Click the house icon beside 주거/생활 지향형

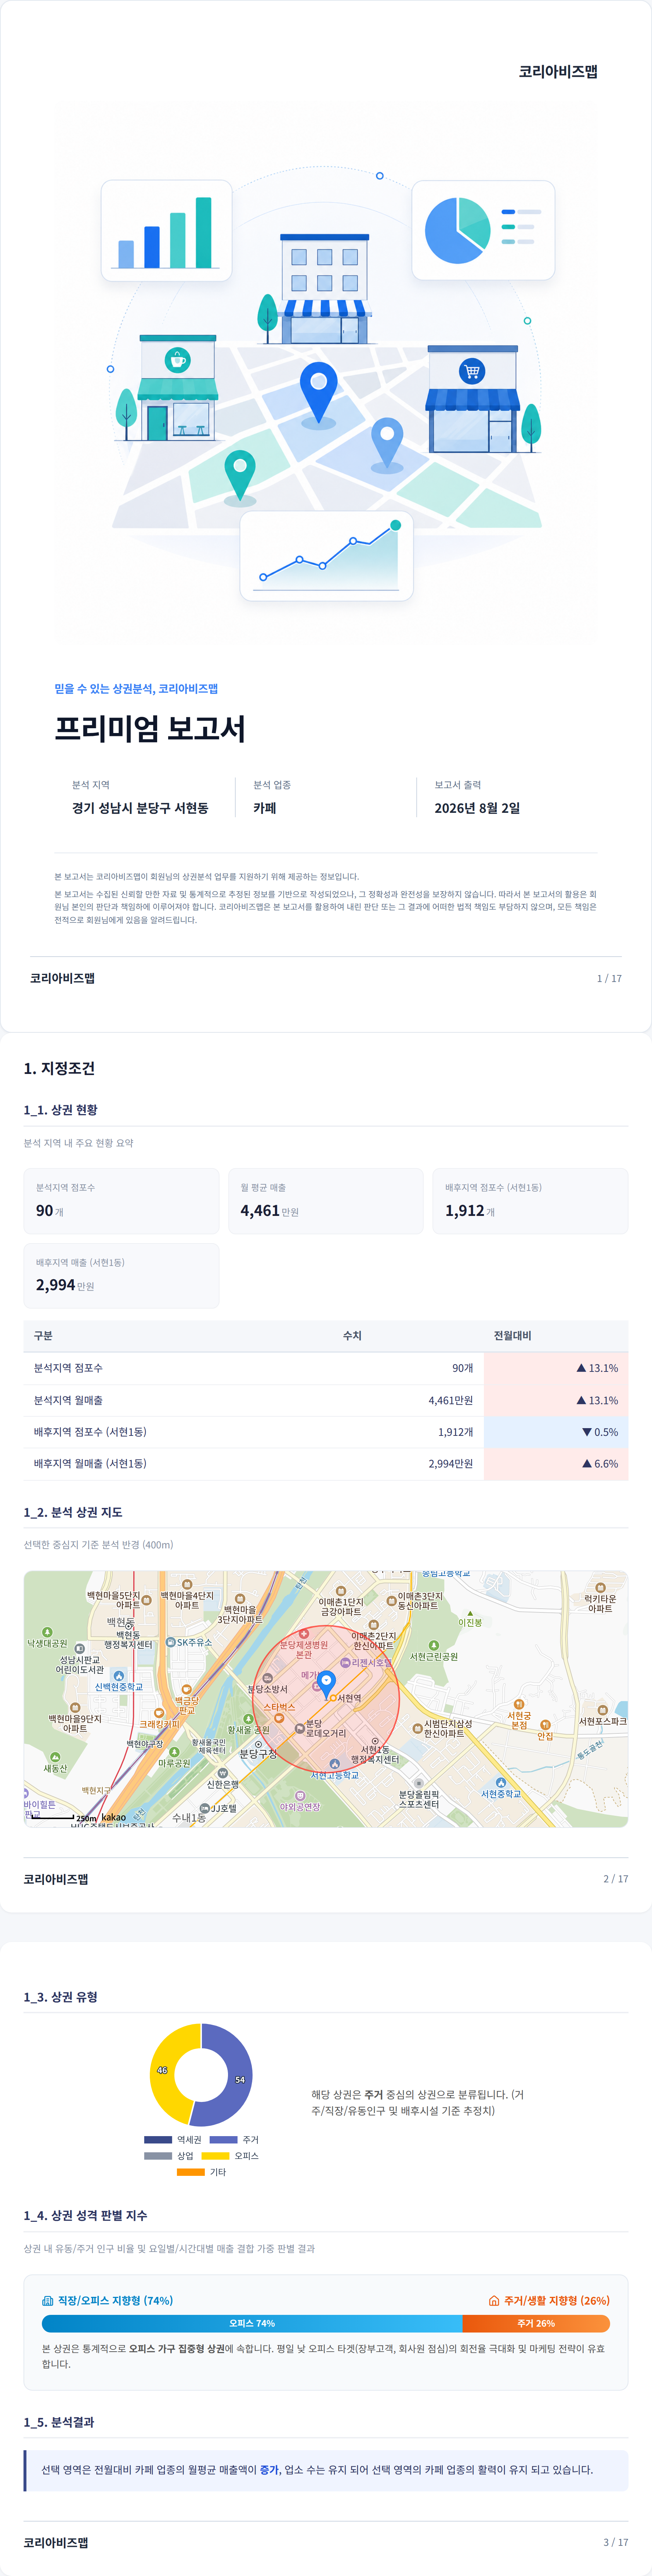[493, 2300]
